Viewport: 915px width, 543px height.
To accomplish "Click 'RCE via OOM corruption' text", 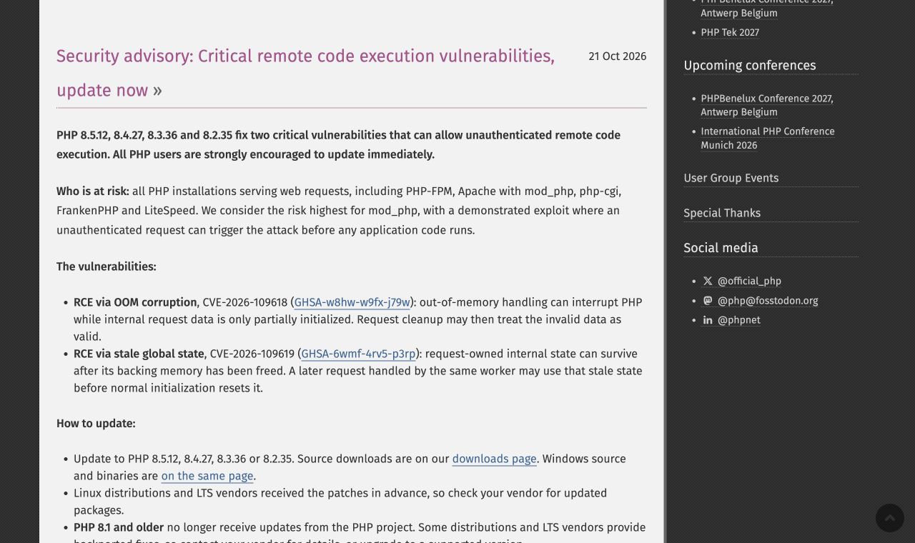I will click(x=135, y=302).
